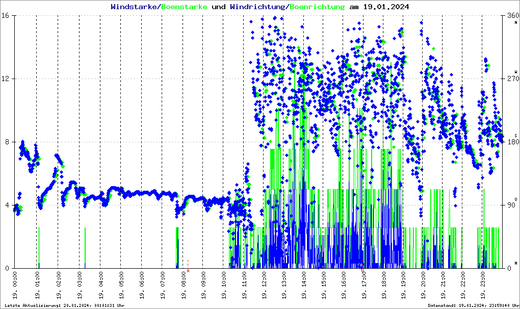Screen dimensions: 520x309
Task: Select the "19. 10:00" time label
Action: 223,285
